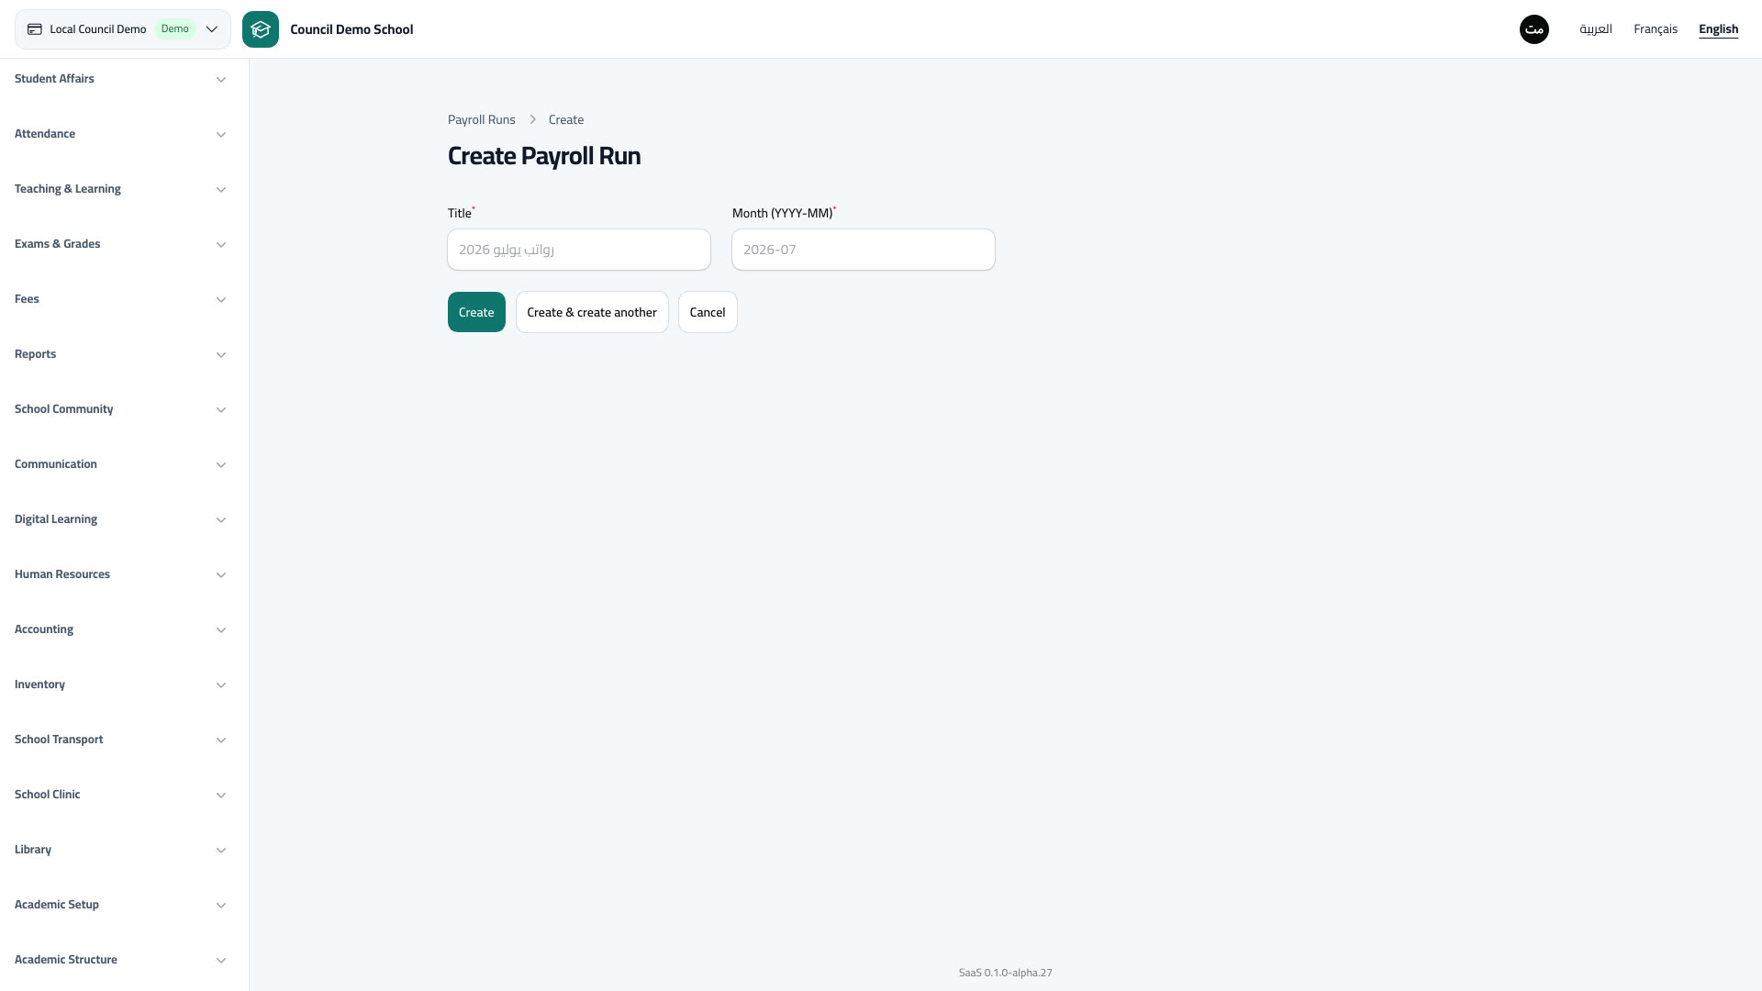Expand the Library section chevron
The height and width of the screenshot is (991, 1762).
coord(221,851)
